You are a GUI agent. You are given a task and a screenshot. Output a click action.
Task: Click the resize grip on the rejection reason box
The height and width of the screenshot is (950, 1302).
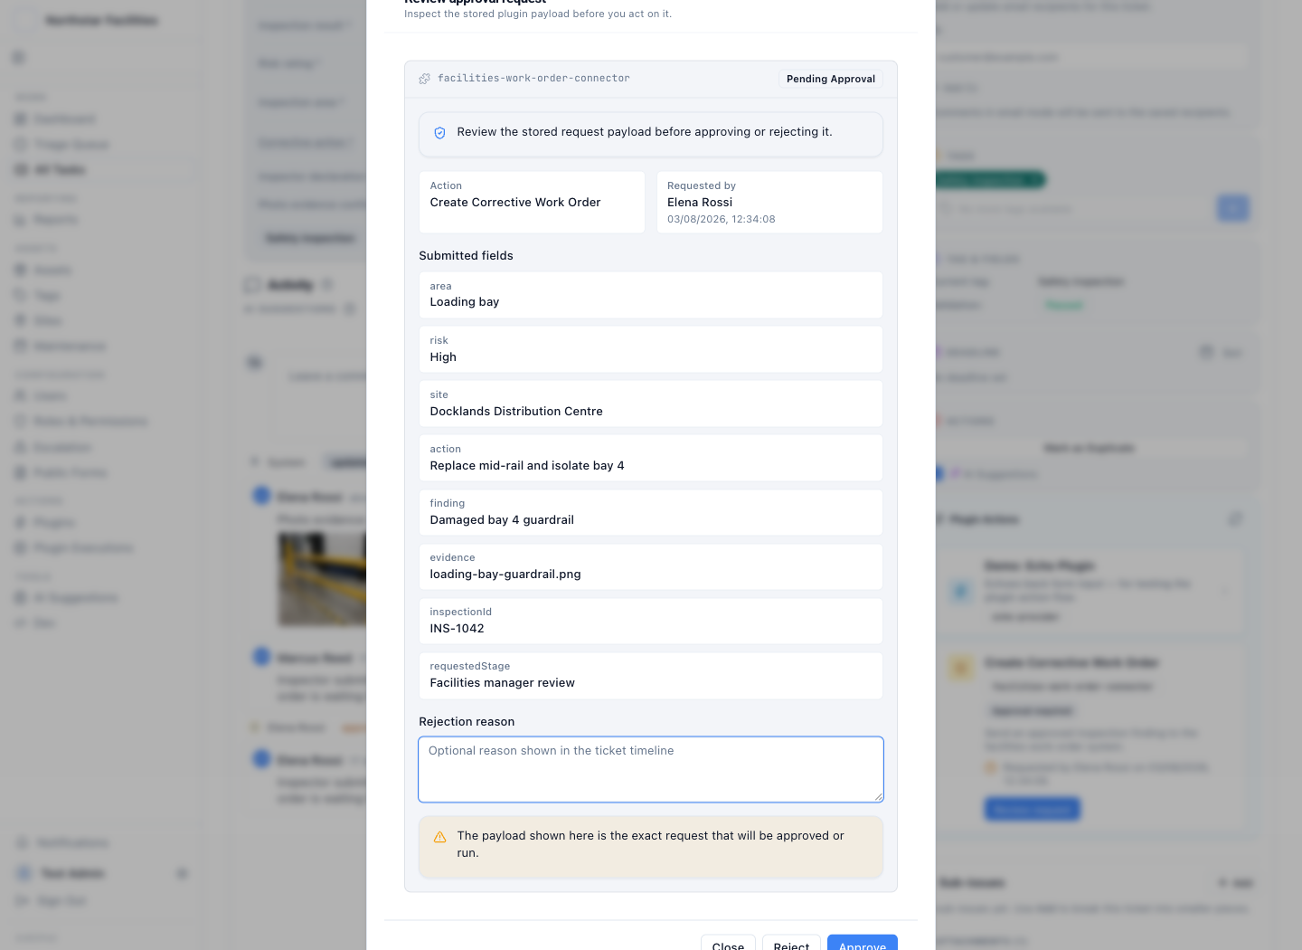pos(878,797)
